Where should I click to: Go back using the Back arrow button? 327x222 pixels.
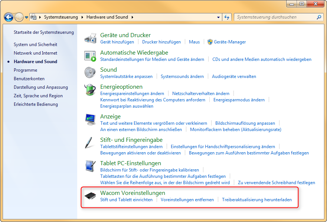[x=9, y=17]
